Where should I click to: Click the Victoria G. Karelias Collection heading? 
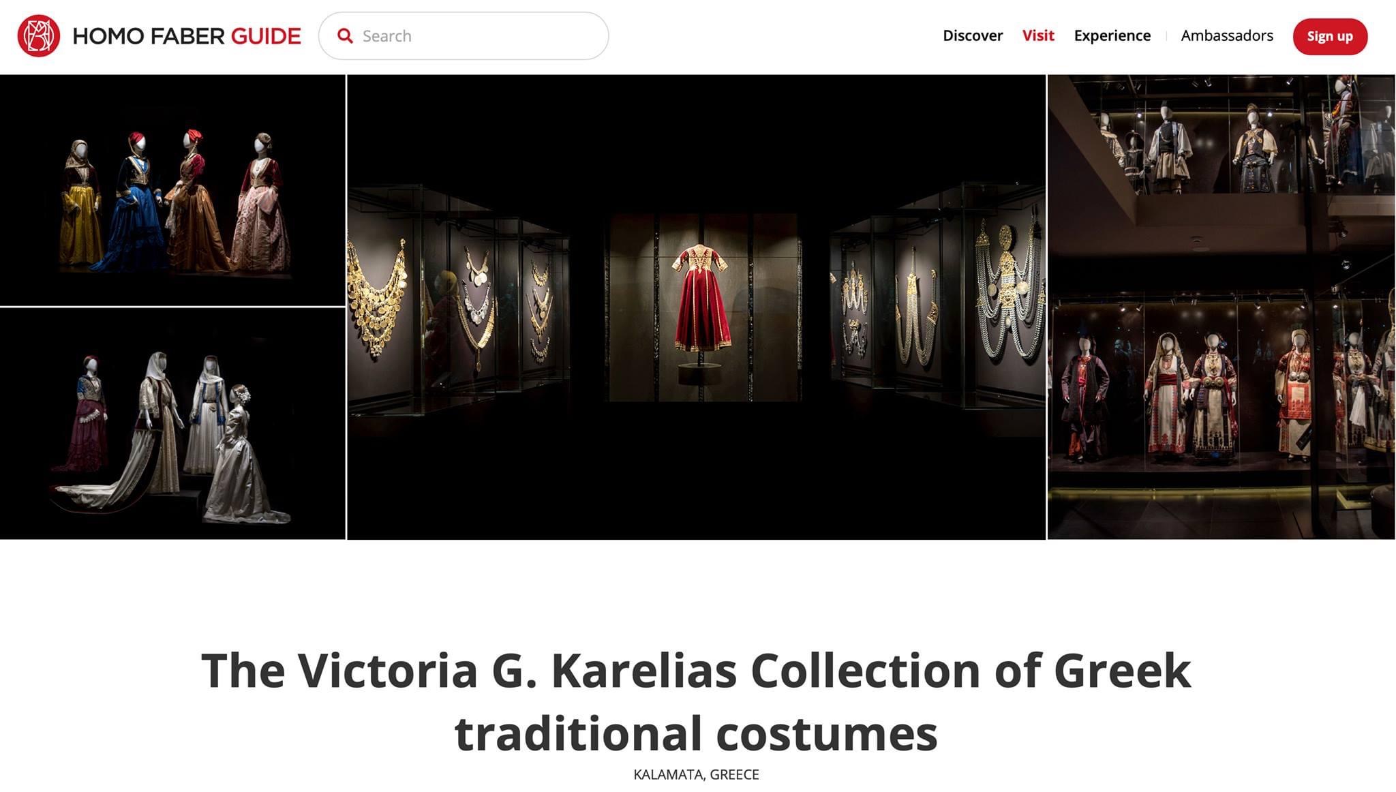(696, 701)
